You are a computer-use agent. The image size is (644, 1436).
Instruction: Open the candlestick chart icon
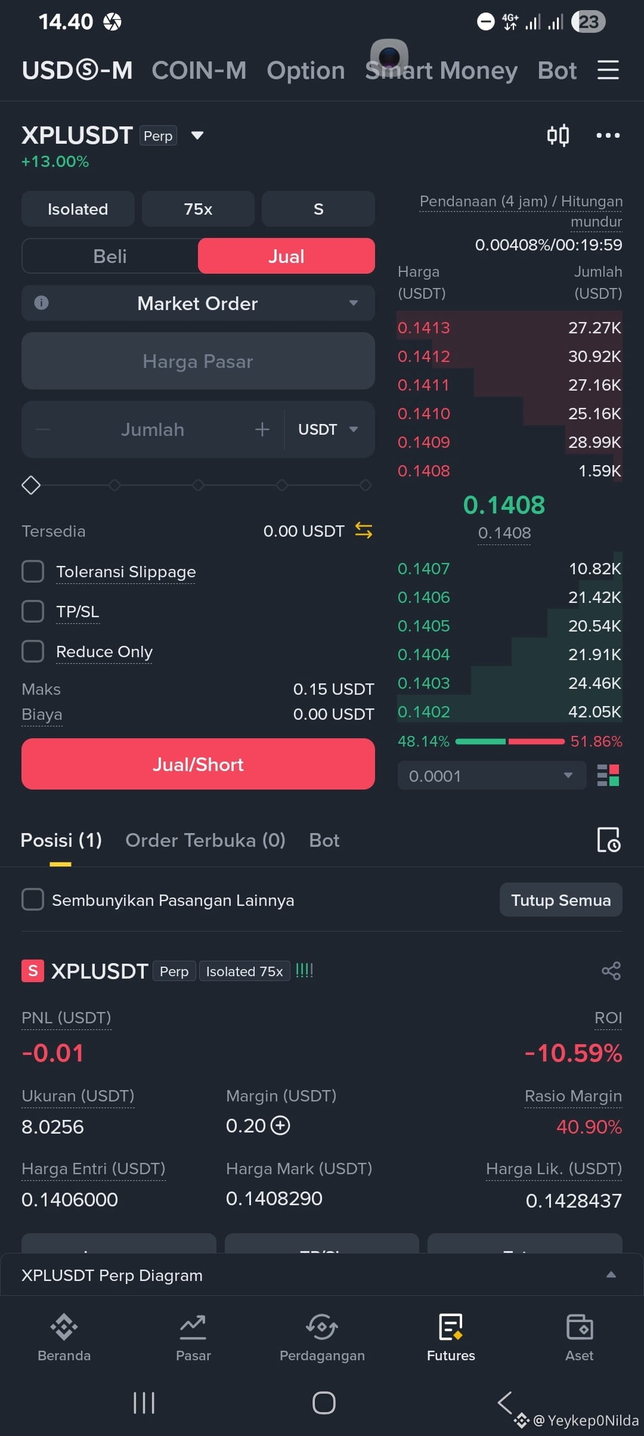(558, 135)
